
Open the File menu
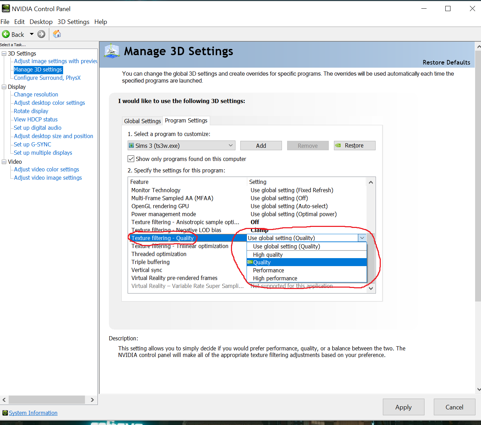[x=5, y=22]
